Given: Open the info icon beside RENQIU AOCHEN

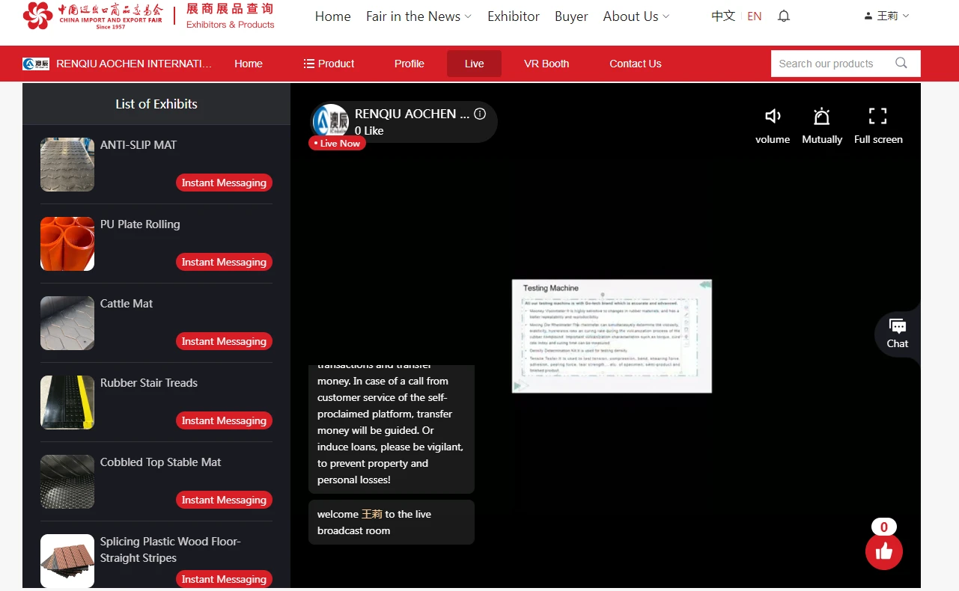Looking at the screenshot, I should coord(480,114).
